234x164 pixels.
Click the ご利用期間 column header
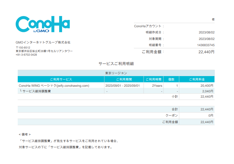pyautogui.click(x=124, y=79)
